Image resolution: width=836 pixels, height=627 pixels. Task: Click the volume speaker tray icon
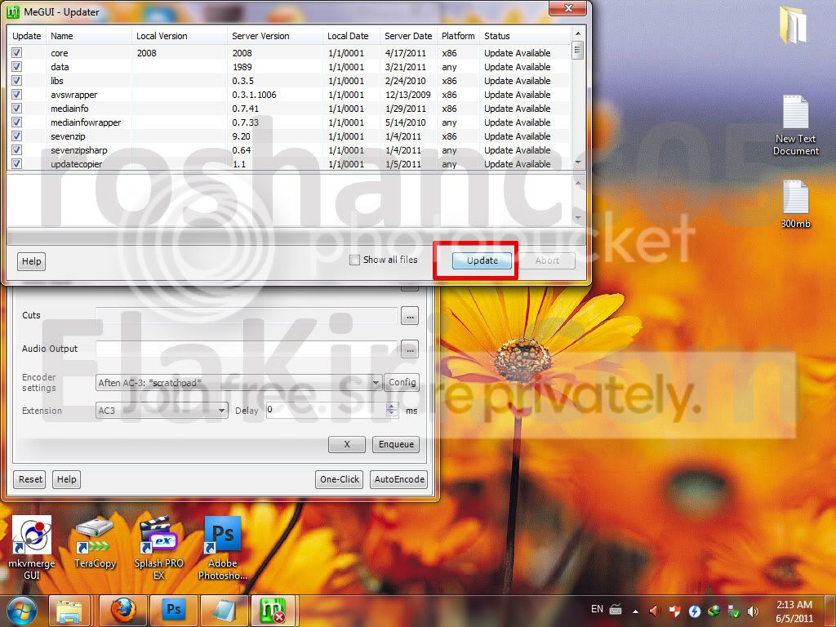click(753, 611)
